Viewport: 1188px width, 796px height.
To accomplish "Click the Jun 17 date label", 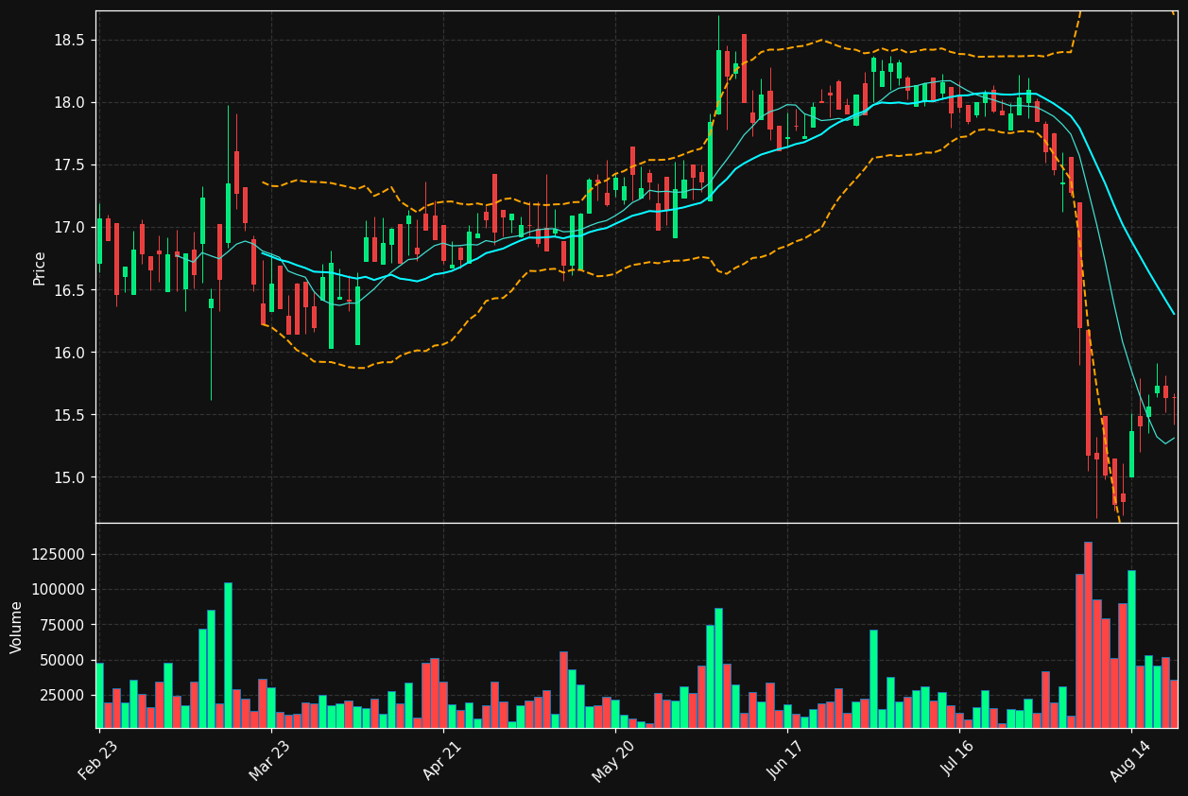I will coord(786,760).
